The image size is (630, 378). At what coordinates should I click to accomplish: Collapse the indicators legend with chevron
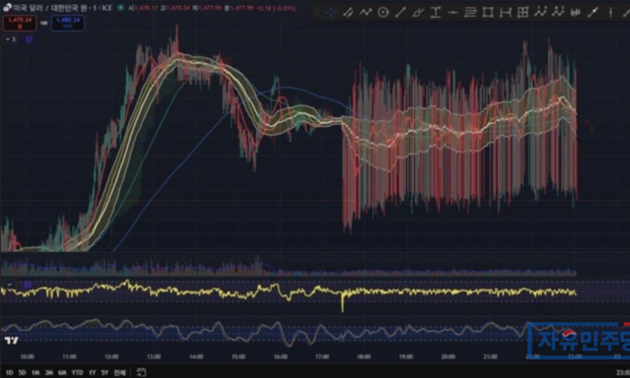point(9,39)
